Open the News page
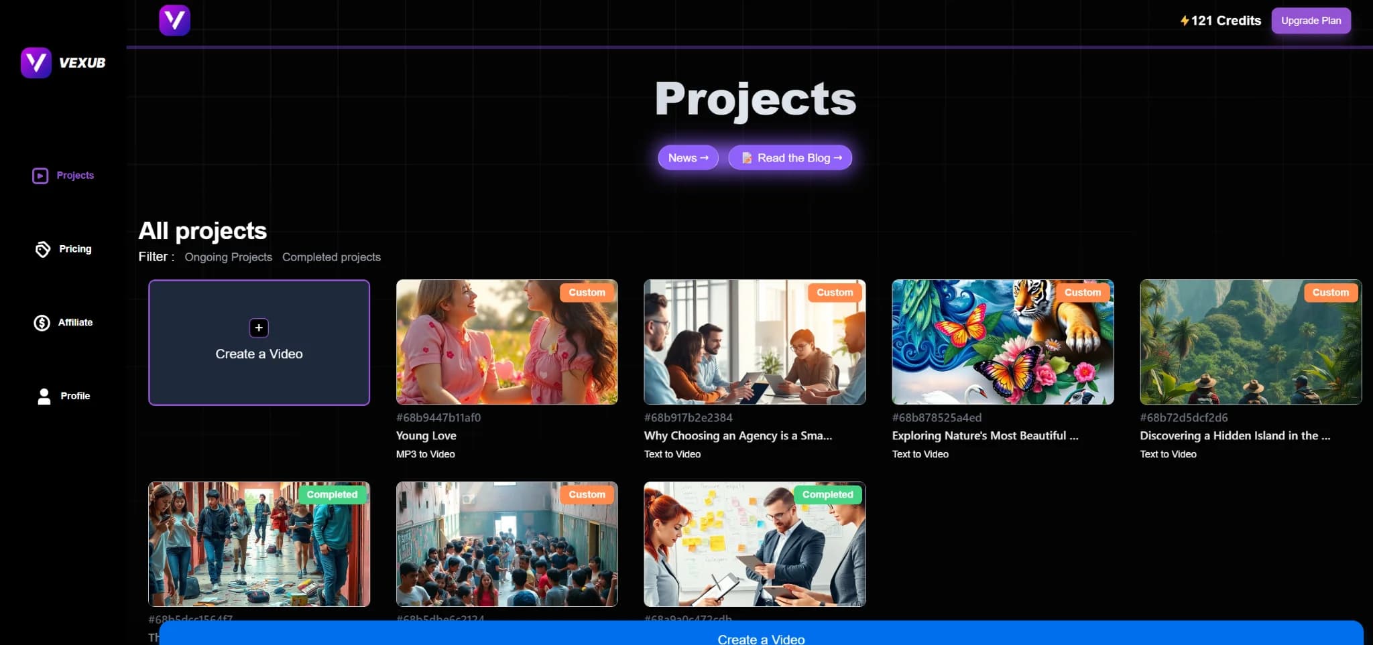Screen dimensions: 1373x645 pos(687,157)
